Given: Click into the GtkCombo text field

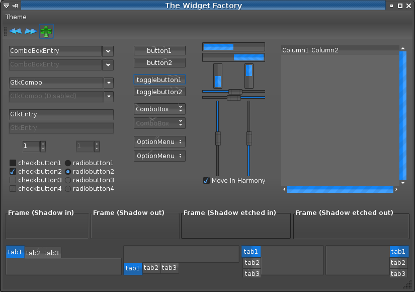Looking at the screenshot, I should click(56, 83).
